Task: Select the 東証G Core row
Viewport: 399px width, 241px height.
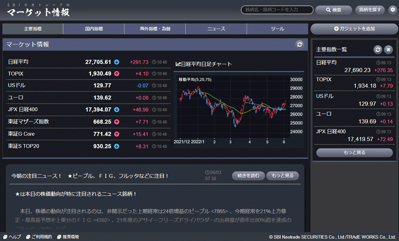Action: pyautogui.click(x=88, y=134)
